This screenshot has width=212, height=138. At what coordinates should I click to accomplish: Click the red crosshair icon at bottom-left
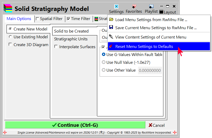5,133
